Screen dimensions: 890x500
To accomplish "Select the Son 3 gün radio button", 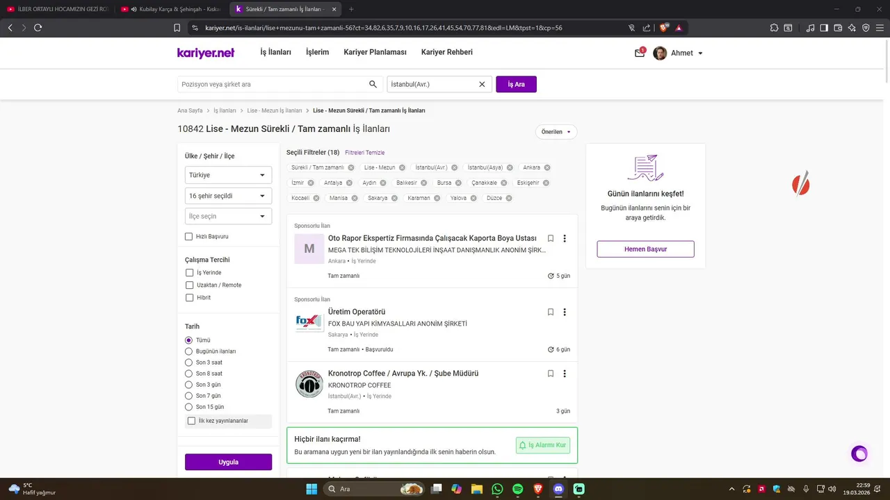I will (188, 385).
